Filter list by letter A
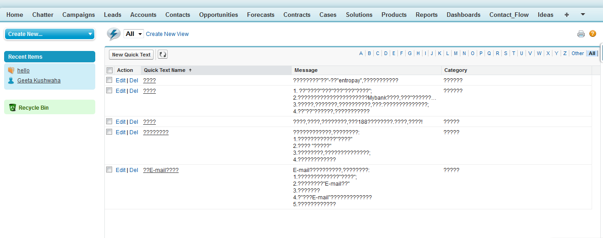603x238 pixels. click(361, 53)
